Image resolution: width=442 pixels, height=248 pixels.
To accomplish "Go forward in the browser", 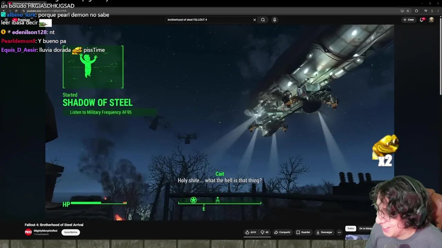I will pos(10,11).
